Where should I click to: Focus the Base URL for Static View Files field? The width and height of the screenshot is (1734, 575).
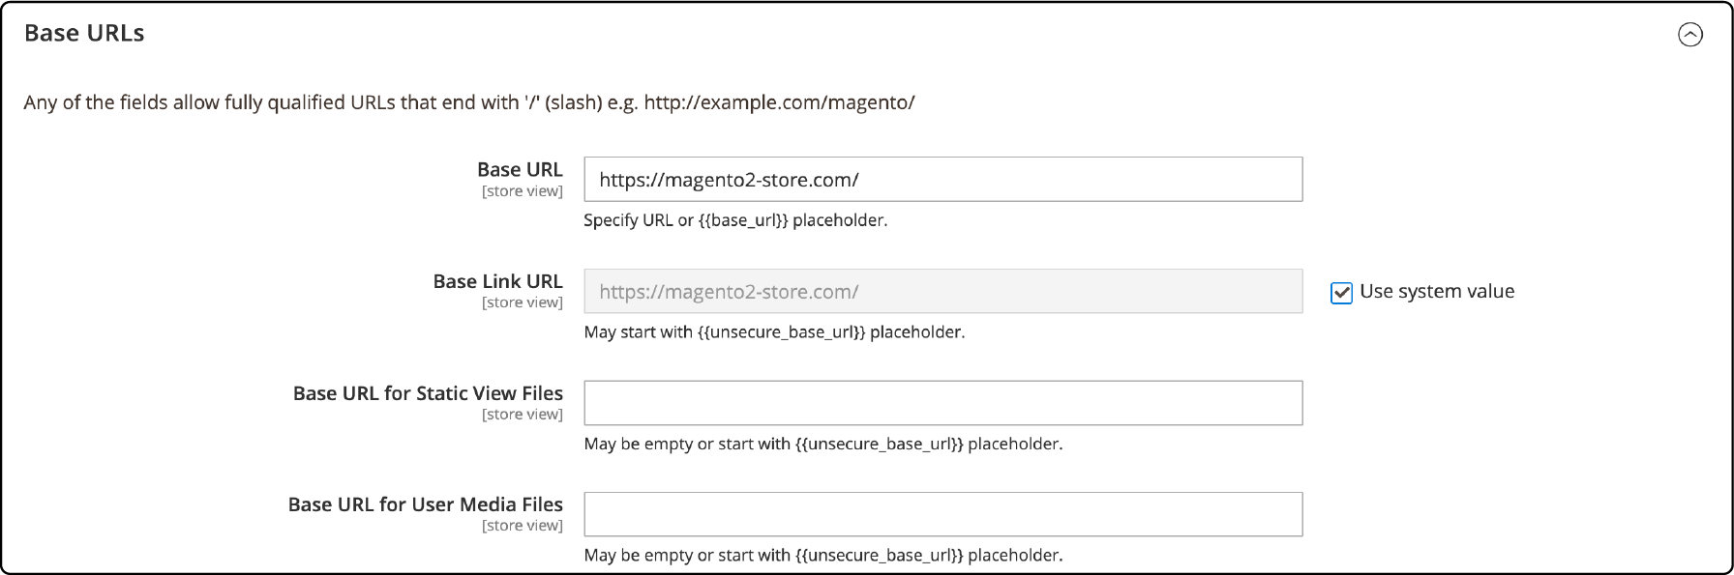tap(943, 403)
